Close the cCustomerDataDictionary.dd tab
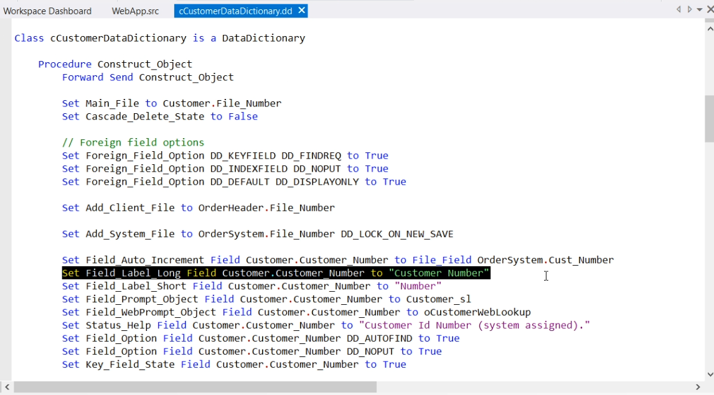 click(301, 11)
